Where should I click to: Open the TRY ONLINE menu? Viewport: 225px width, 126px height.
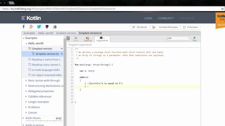pos(187,18)
